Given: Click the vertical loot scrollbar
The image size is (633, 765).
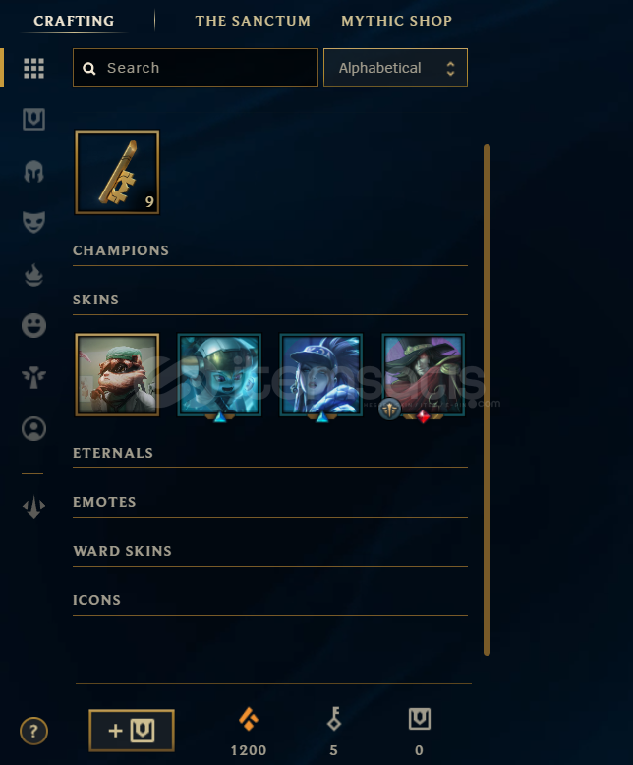Looking at the screenshot, I should tap(487, 400).
